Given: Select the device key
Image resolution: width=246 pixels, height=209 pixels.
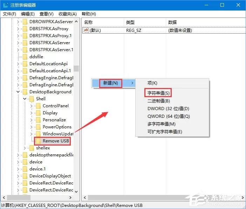Looking at the screenshot, I should point(36,162).
